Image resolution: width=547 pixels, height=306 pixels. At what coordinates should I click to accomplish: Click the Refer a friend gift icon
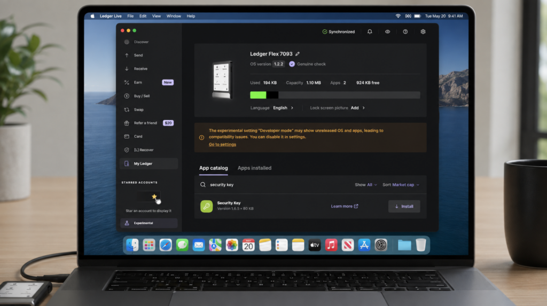point(127,123)
